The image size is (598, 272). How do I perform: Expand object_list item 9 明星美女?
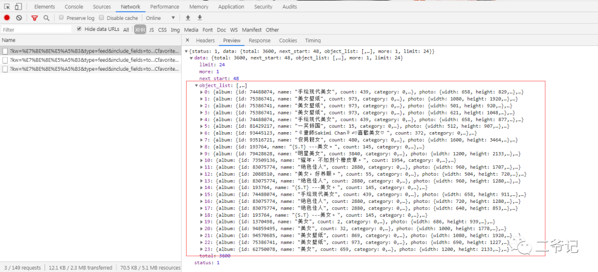(x=202, y=154)
